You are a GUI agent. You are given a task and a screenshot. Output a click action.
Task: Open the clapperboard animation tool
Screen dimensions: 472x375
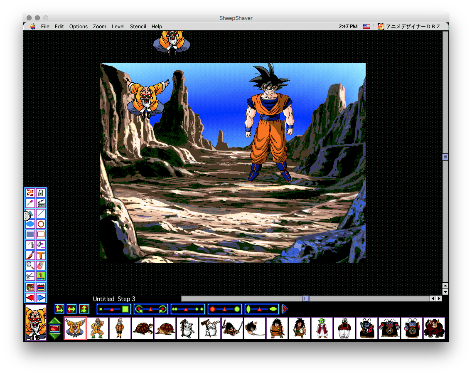[41, 203]
